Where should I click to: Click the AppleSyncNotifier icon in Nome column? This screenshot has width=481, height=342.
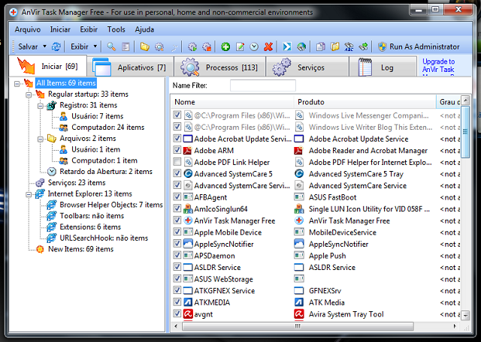pyautogui.click(x=188, y=244)
